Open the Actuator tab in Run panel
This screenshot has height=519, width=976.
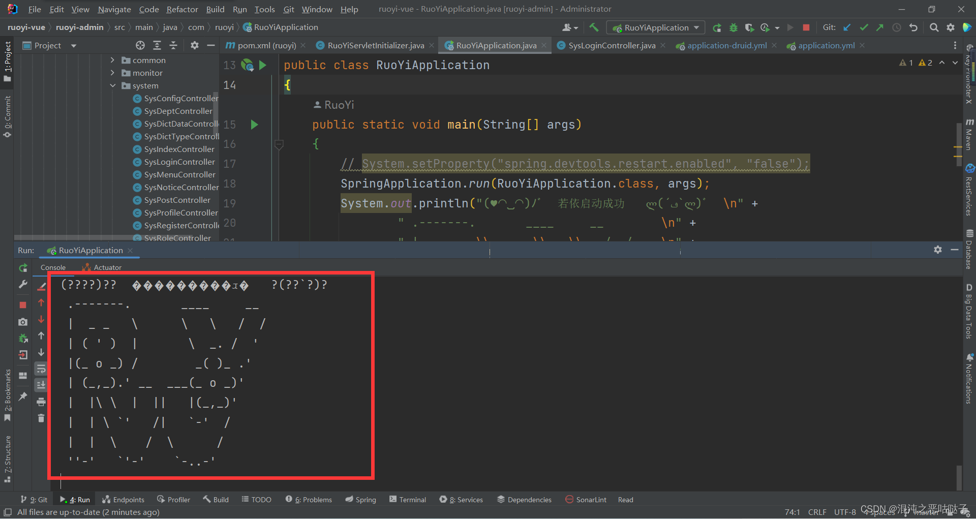pos(102,267)
